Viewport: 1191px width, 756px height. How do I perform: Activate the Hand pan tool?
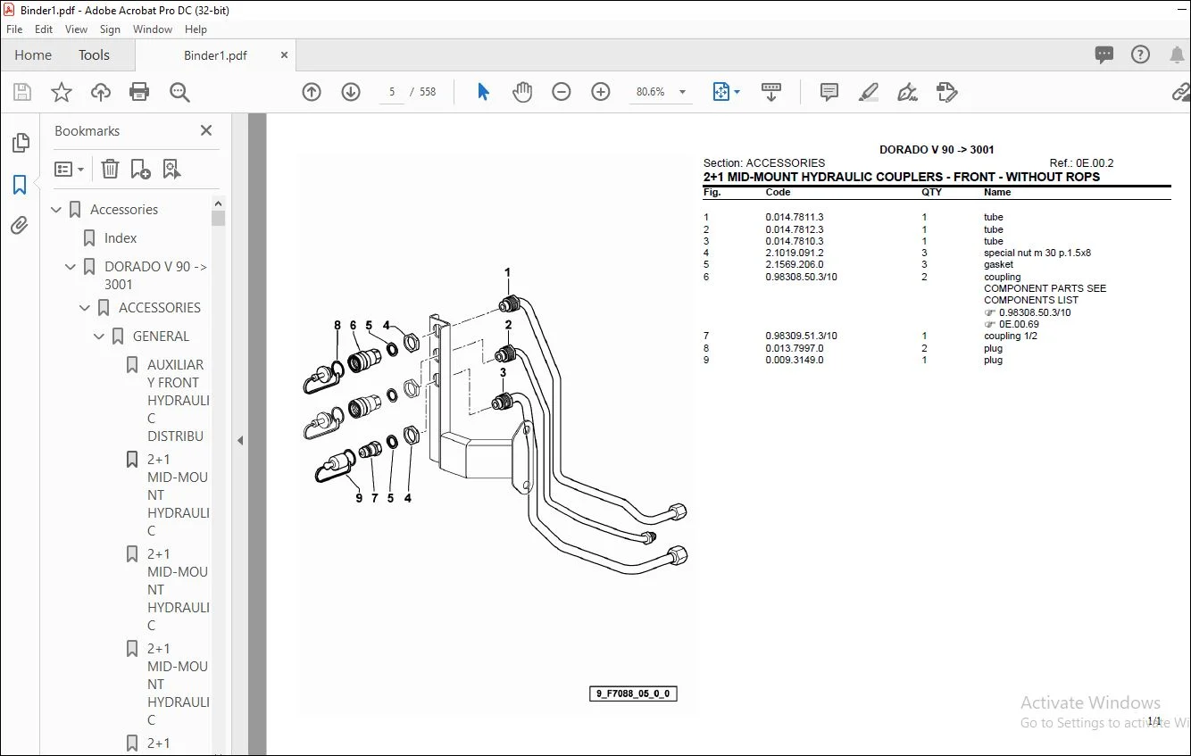pyautogui.click(x=522, y=92)
